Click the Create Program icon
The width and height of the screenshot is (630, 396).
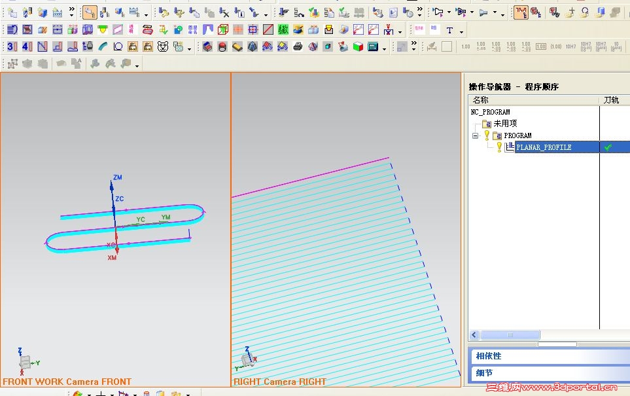point(12,13)
